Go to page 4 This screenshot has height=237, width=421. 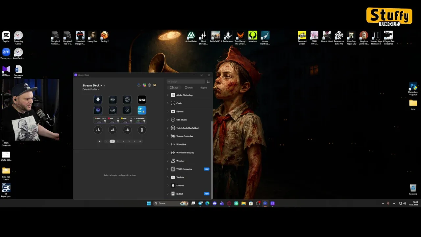(123, 142)
